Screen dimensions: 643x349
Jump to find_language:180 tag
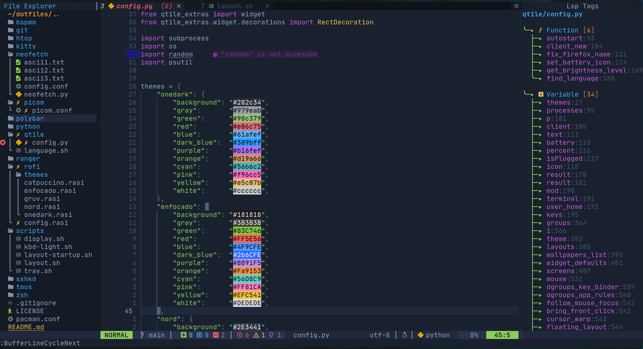point(580,78)
